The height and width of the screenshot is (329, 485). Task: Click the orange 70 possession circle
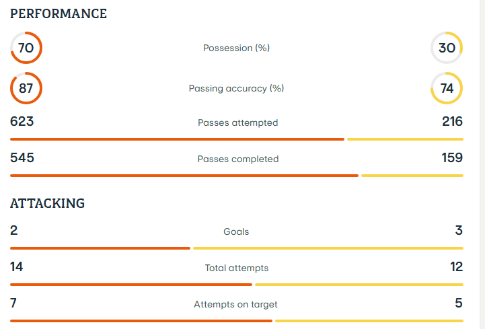[x=26, y=48]
